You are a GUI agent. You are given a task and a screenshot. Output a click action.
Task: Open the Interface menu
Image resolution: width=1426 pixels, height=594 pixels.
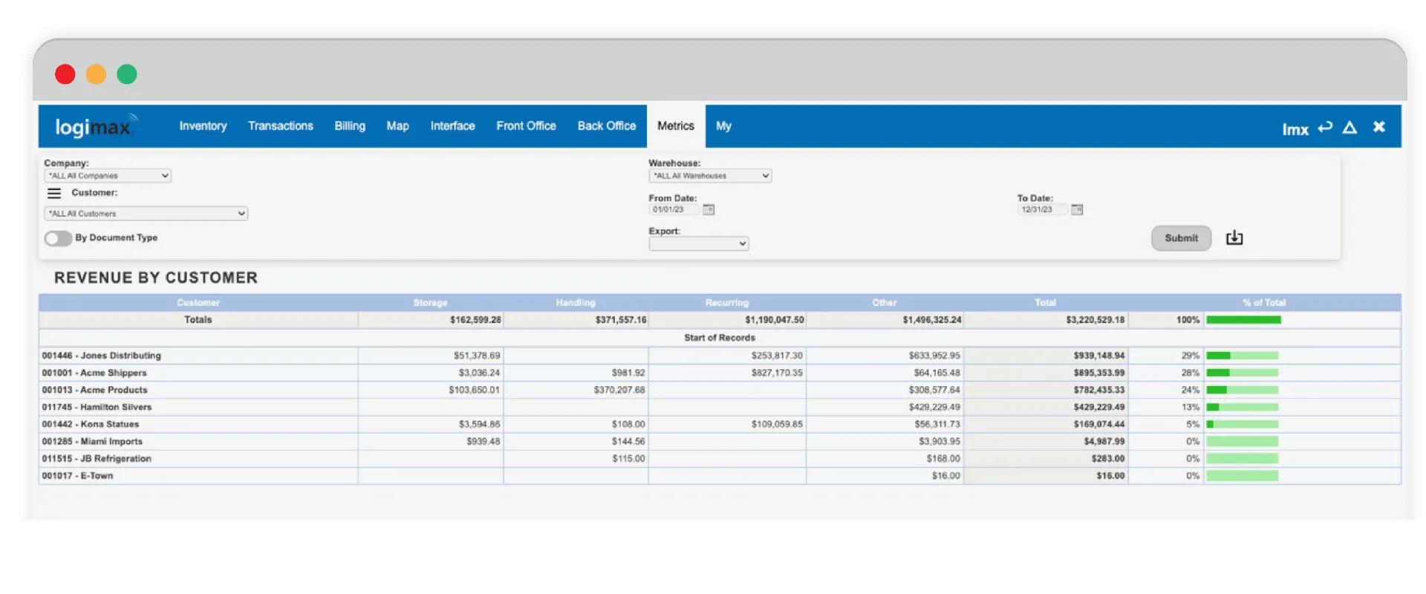(x=452, y=126)
